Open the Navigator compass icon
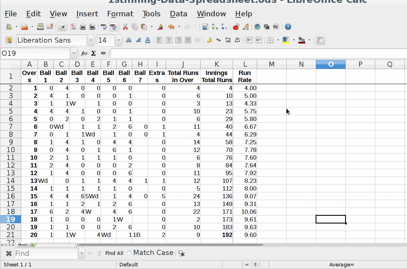 (257, 27)
